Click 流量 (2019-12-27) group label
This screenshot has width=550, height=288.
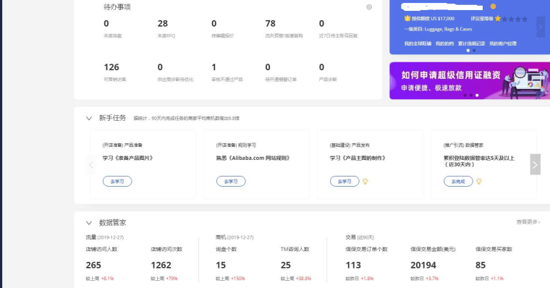click(x=104, y=237)
